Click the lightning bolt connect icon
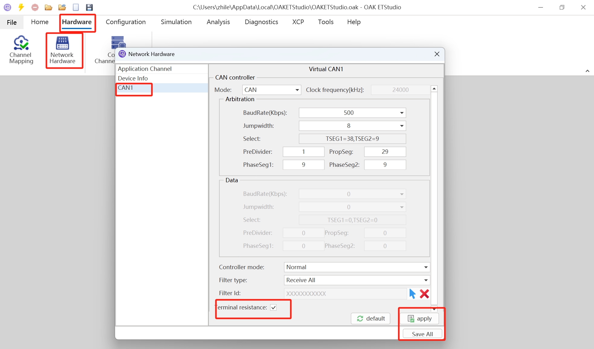This screenshot has width=594, height=349. pos(21,7)
